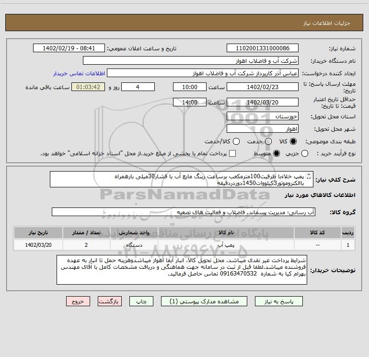
Task: Click the 'پاسخ به نیاز' button
Action: tap(278, 301)
